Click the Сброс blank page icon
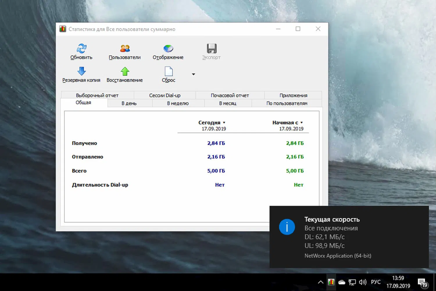Viewport: 436px width, 291px height. 169,71
